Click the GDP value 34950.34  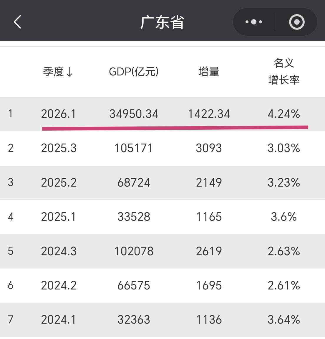[x=134, y=114]
